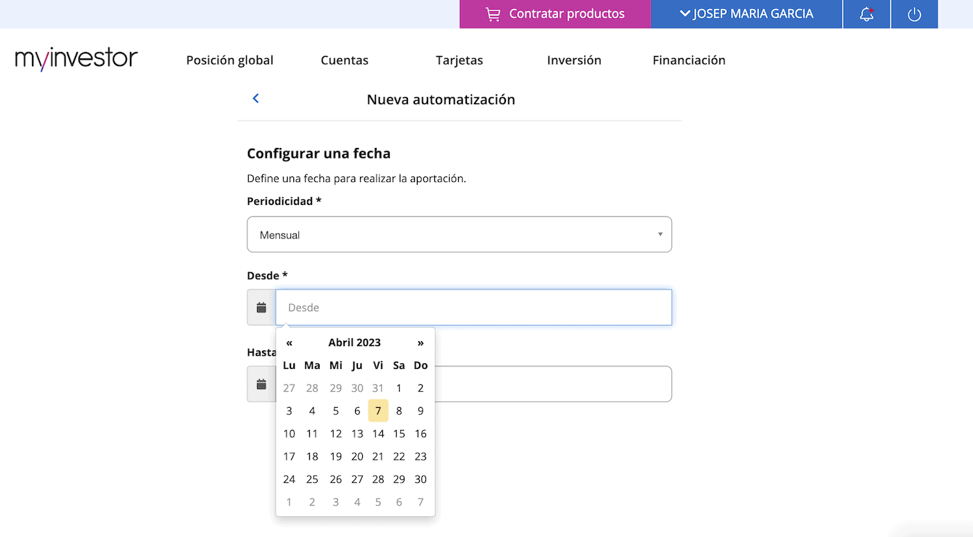Screen dimensions: 973x537
Task: Go to previous month in calendar
Action: 289,342
